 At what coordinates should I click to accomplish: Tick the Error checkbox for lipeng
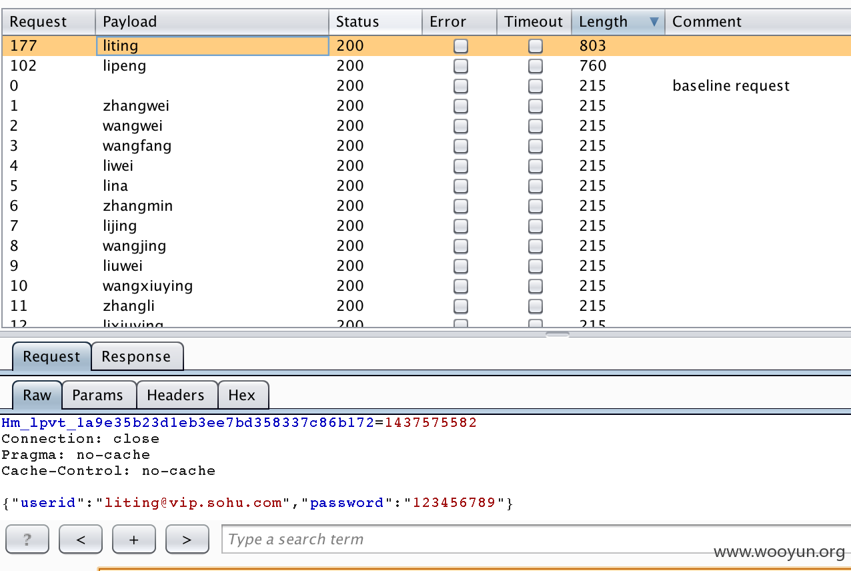point(461,66)
